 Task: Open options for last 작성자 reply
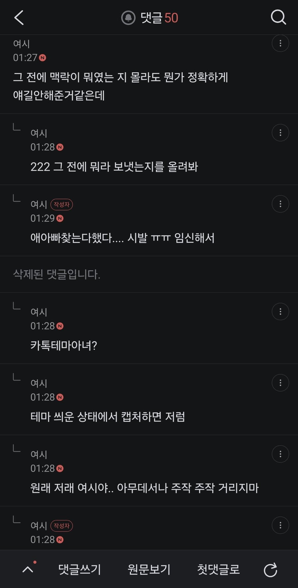pyautogui.click(x=280, y=525)
